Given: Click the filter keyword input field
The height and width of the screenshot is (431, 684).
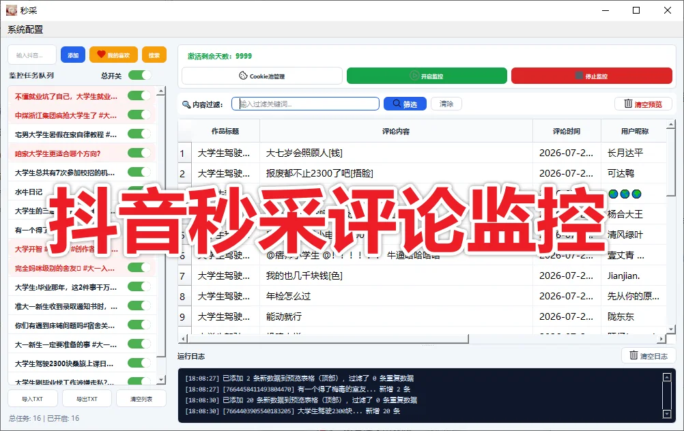Looking at the screenshot, I should pos(305,104).
